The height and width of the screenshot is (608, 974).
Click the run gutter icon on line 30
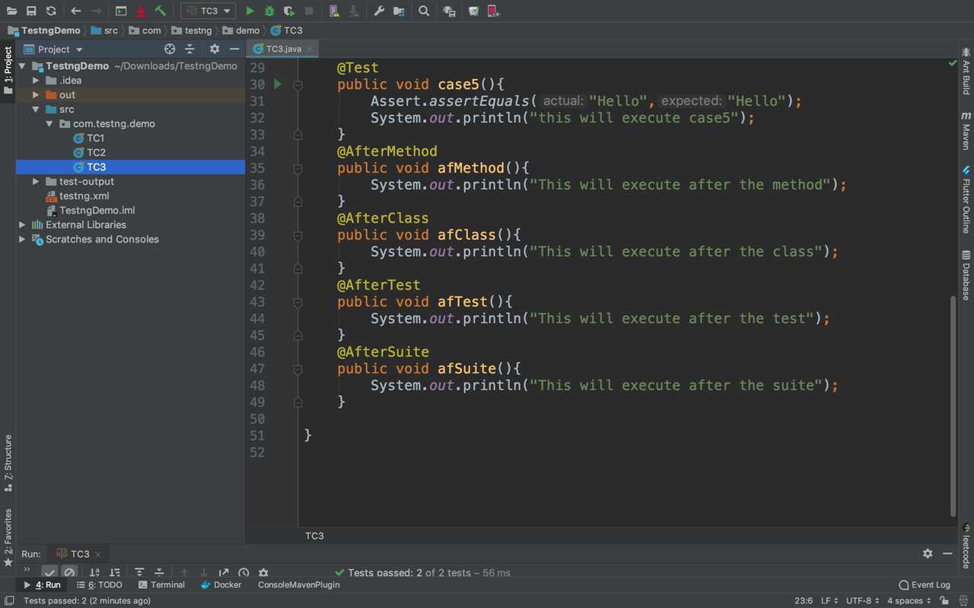278,84
